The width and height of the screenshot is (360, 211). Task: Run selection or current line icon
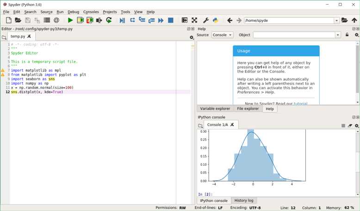tap(99, 20)
